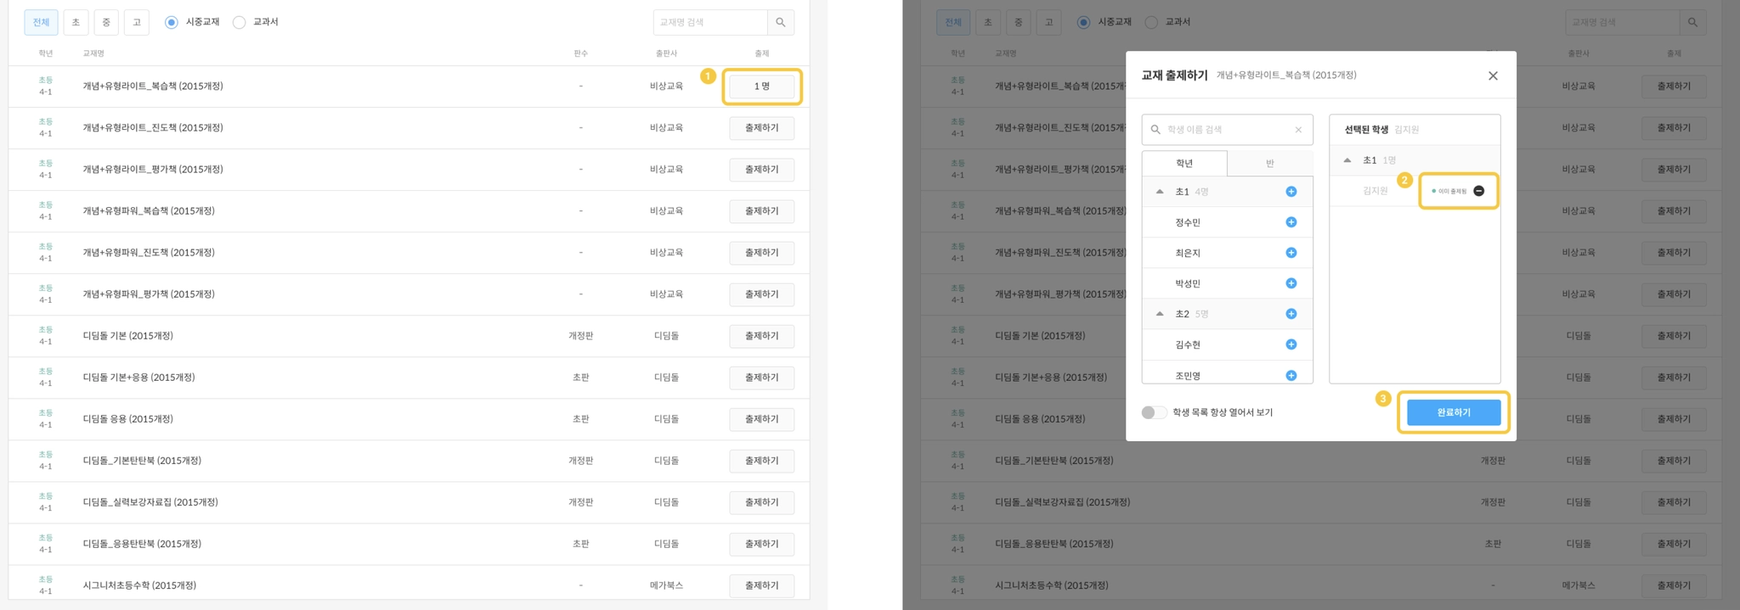
Task: Clear the student name search field
Action: [1298, 130]
